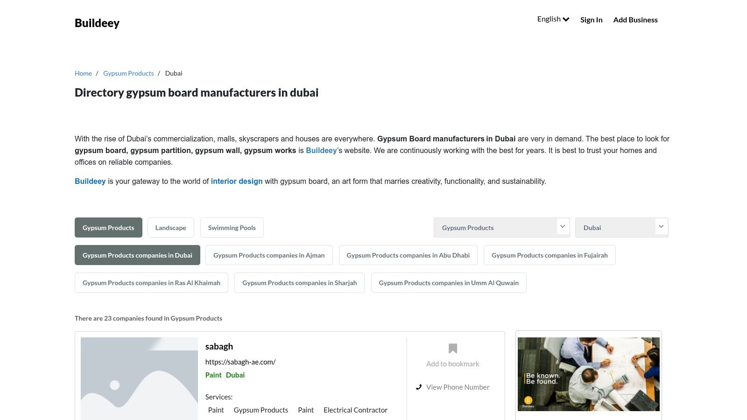Click the interior design link in text

coord(237,181)
